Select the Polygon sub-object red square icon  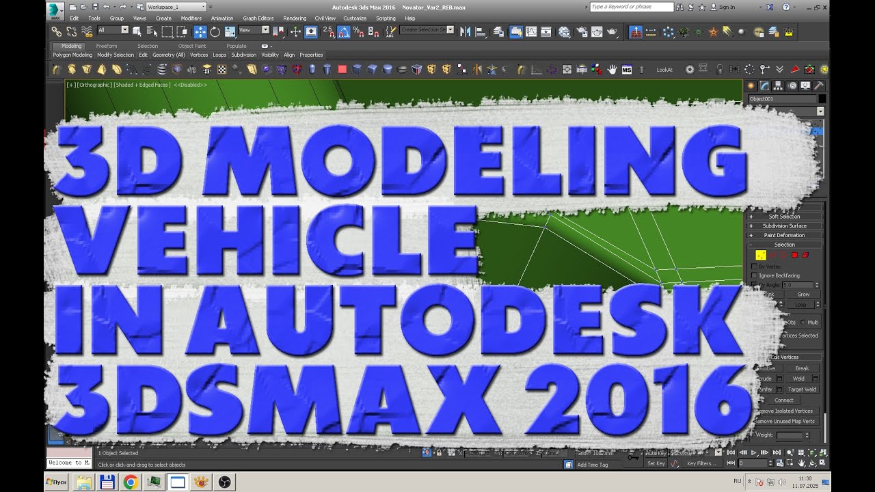794,255
